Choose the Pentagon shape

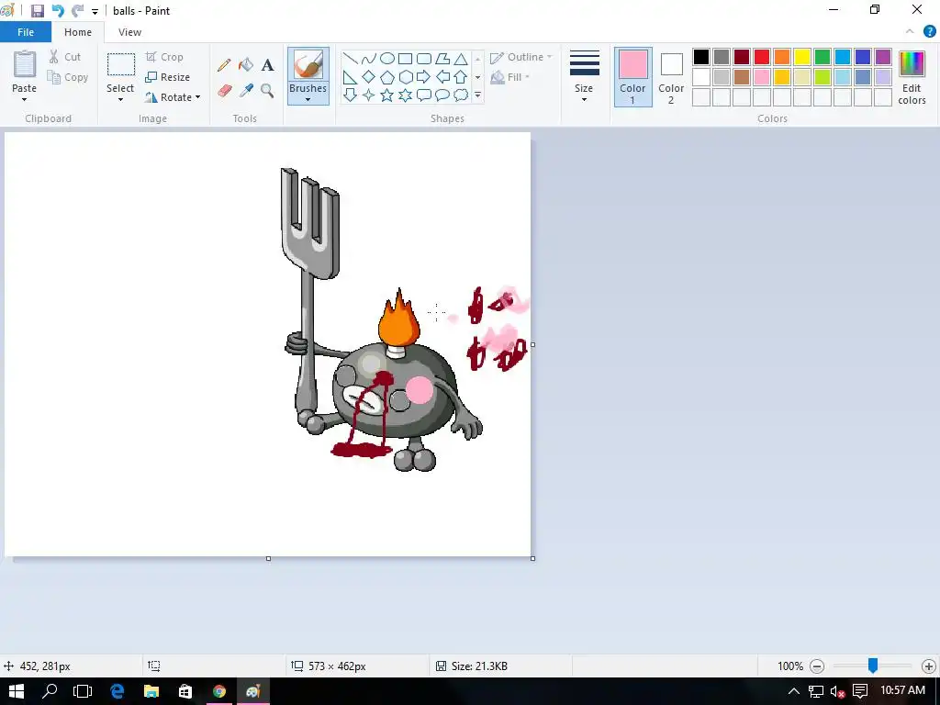coord(387,77)
